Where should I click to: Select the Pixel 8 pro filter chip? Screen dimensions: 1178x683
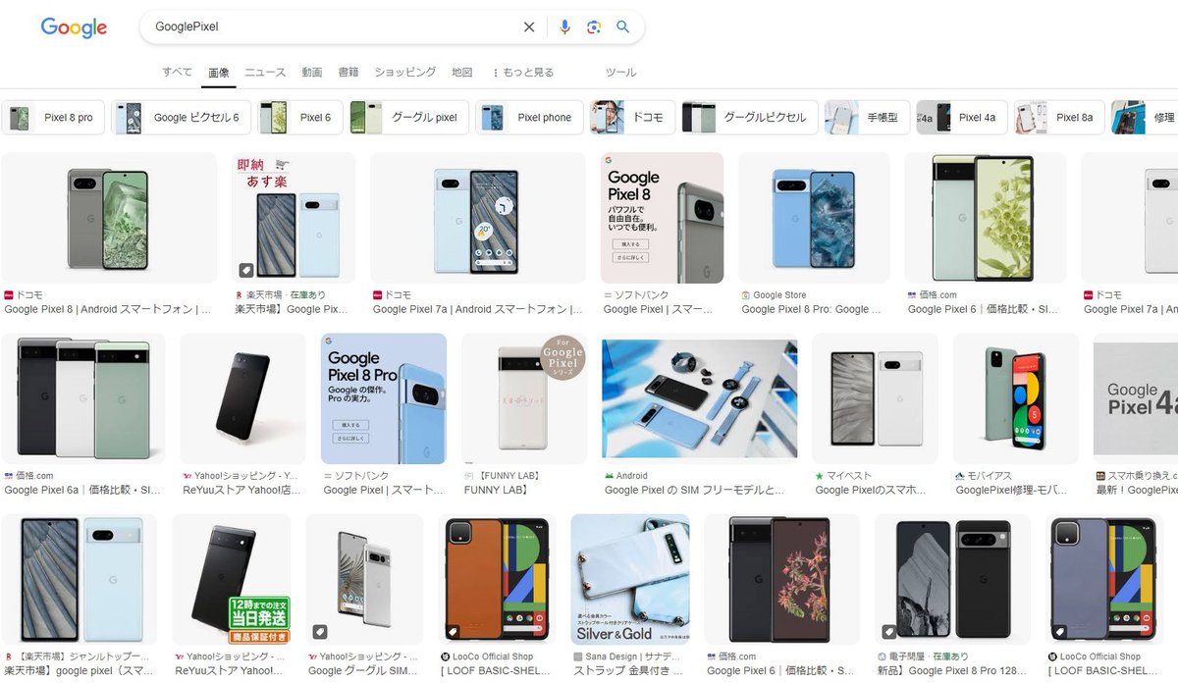53,117
